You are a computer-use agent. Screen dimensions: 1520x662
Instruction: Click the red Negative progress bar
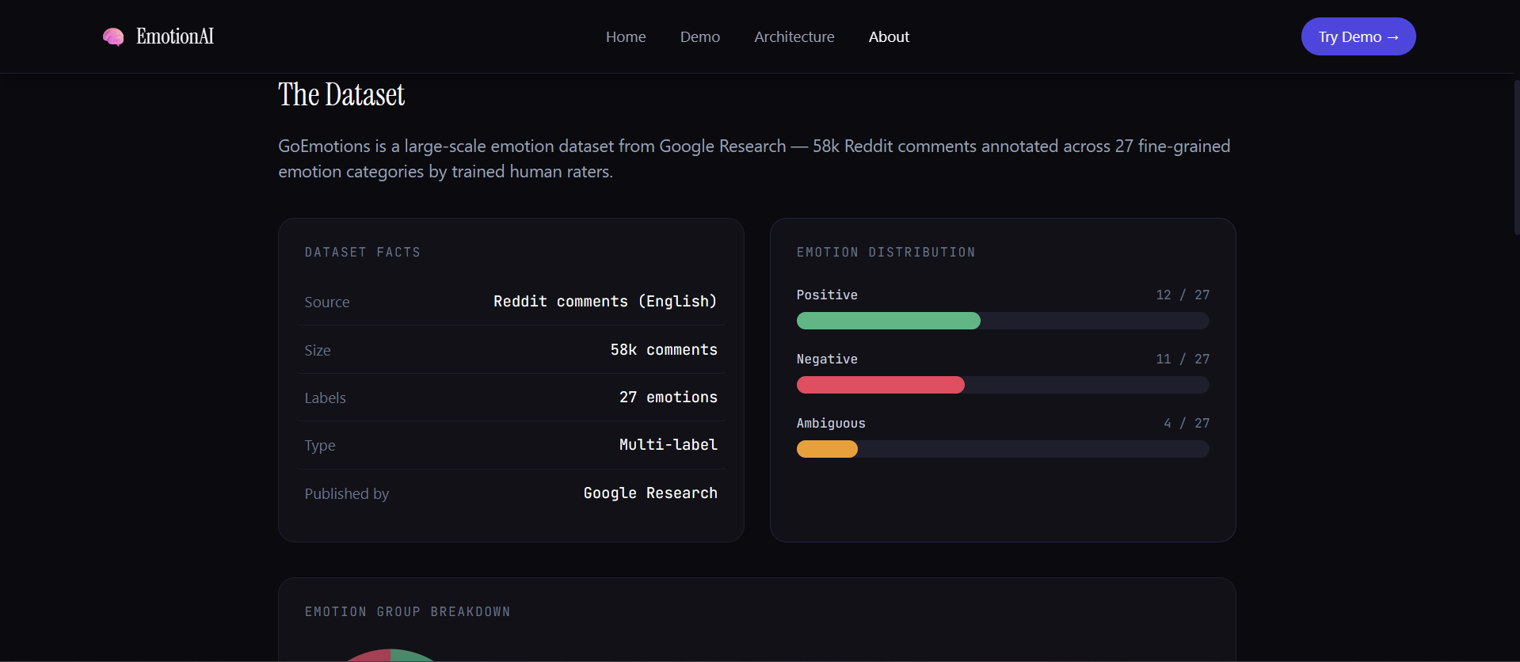tap(881, 385)
